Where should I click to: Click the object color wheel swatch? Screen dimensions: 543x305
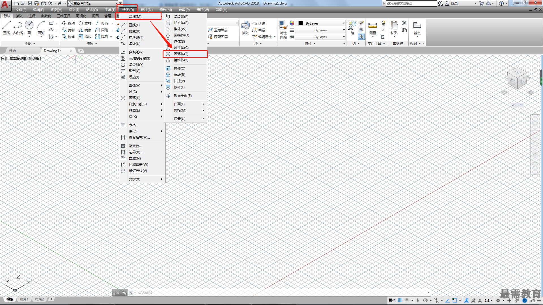pyautogui.click(x=292, y=23)
